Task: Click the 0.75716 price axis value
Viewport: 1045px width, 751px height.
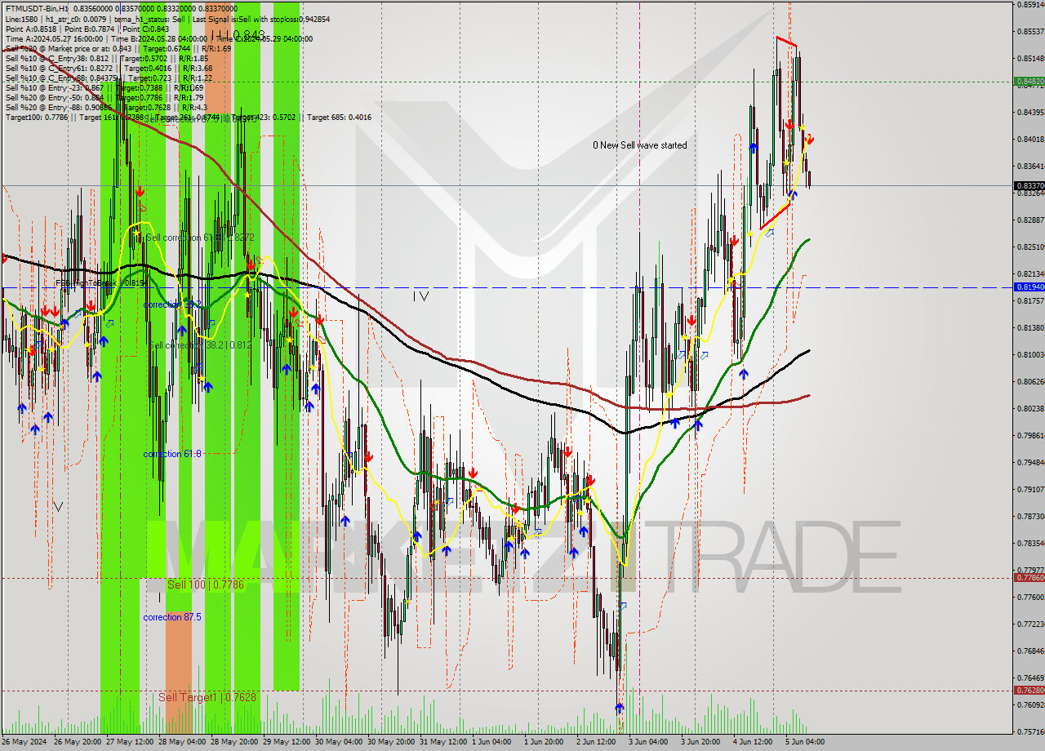Action: coord(1030,731)
